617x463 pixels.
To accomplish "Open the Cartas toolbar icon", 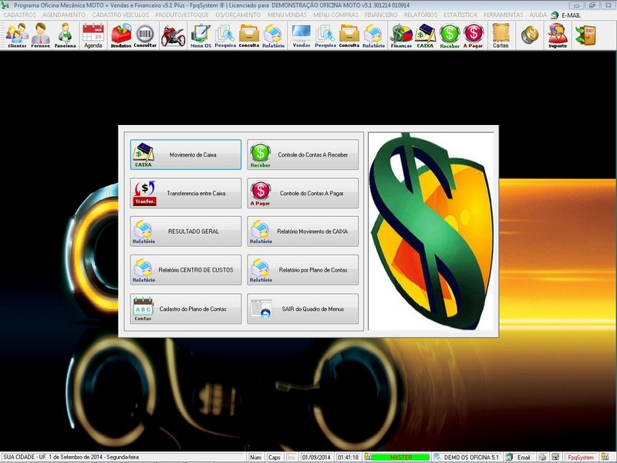I will [501, 35].
